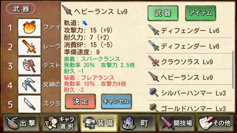Choose the red battle axe in slot 3

29,66
